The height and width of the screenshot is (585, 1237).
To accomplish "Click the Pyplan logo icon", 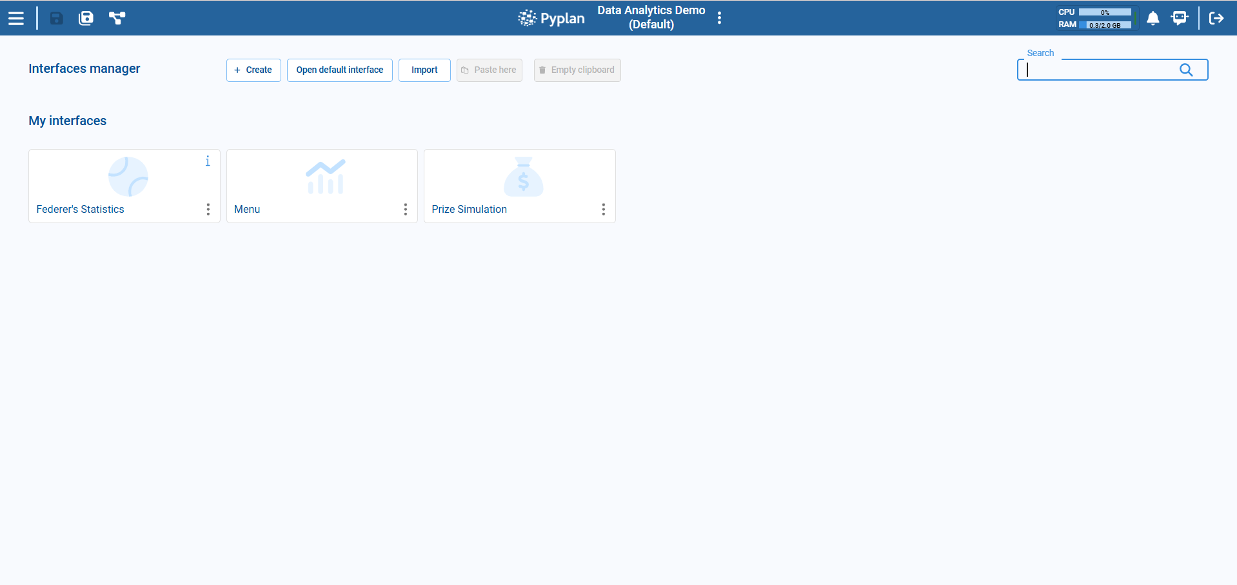I will pyautogui.click(x=528, y=17).
